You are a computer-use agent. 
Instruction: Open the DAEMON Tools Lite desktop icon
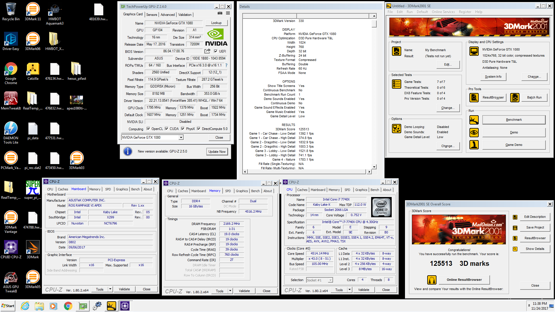(11, 133)
